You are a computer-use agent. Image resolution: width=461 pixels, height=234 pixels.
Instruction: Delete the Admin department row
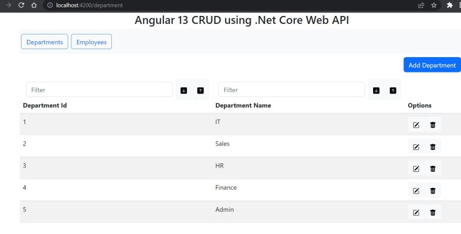pos(433,213)
